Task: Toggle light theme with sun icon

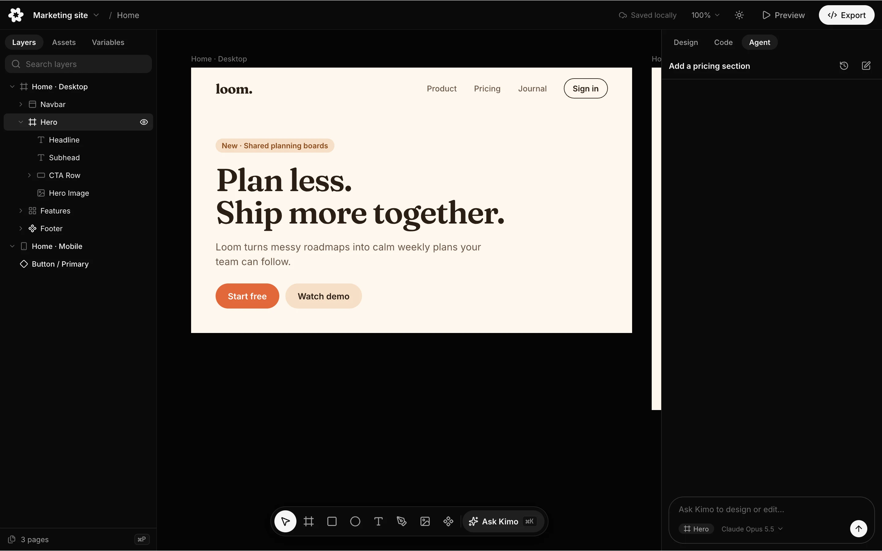Action: [x=739, y=15]
